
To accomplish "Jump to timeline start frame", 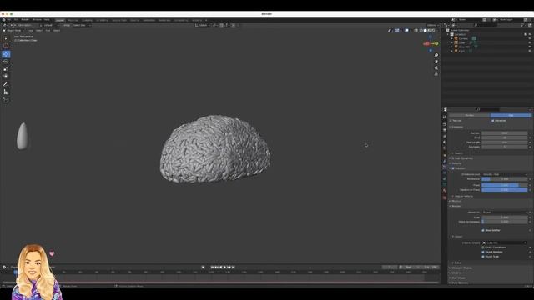I will [212, 267].
